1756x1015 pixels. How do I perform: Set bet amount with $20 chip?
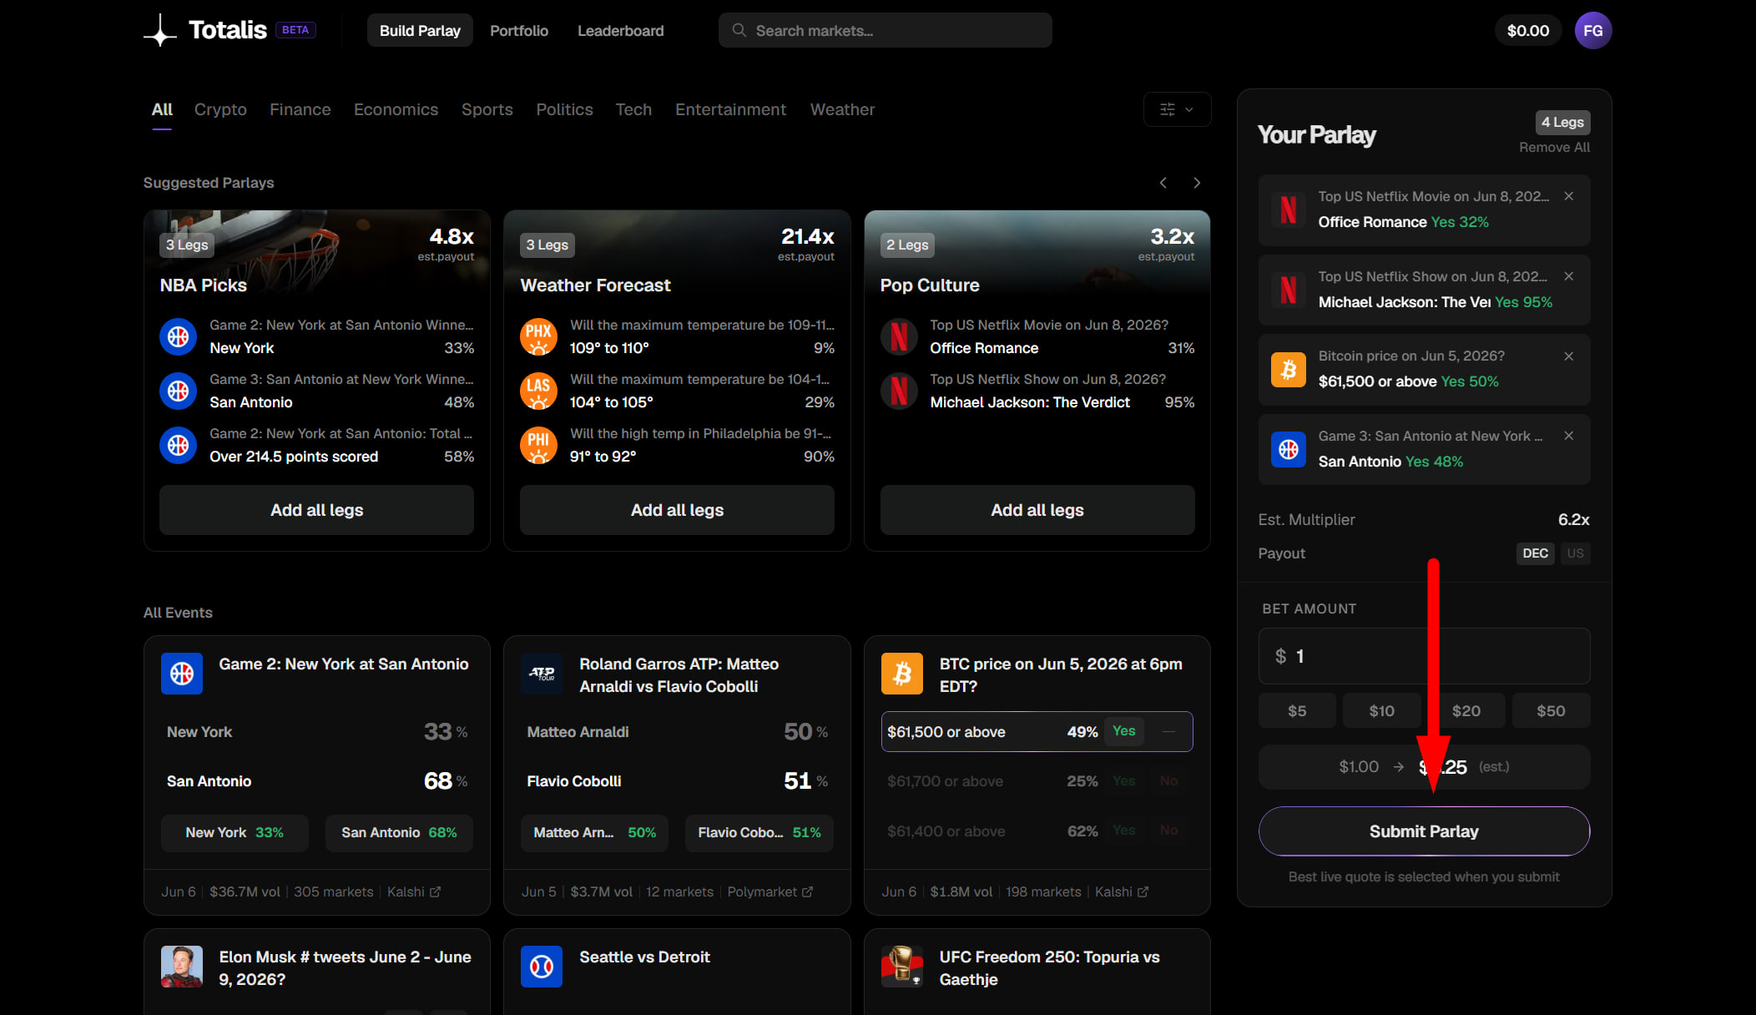point(1466,711)
